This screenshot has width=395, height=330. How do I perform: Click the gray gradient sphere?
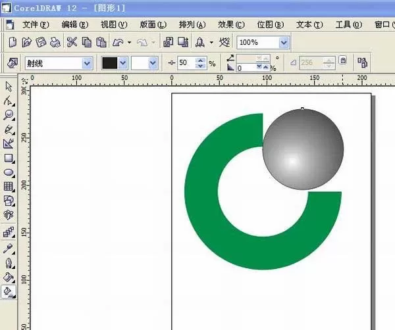(x=303, y=149)
